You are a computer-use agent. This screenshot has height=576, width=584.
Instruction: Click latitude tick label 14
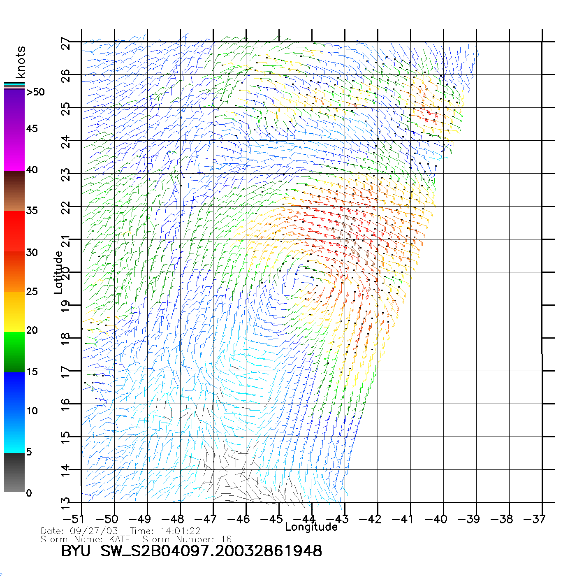[65, 470]
